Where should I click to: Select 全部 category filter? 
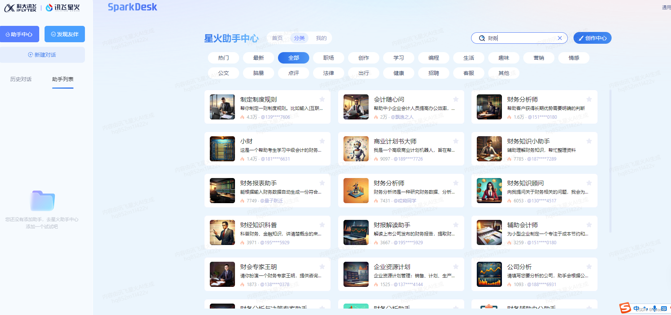tap(294, 58)
